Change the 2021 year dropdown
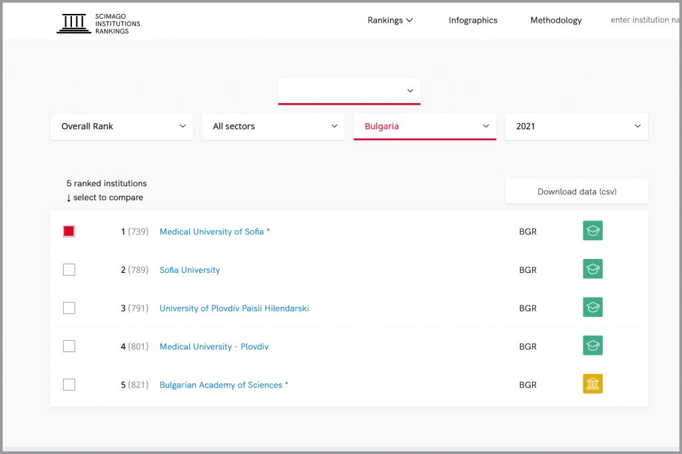 pyautogui.click(x=576, y=126)
